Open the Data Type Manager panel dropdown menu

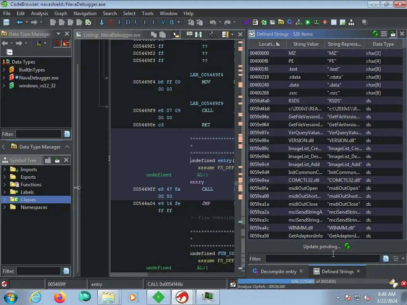point(58,34)
